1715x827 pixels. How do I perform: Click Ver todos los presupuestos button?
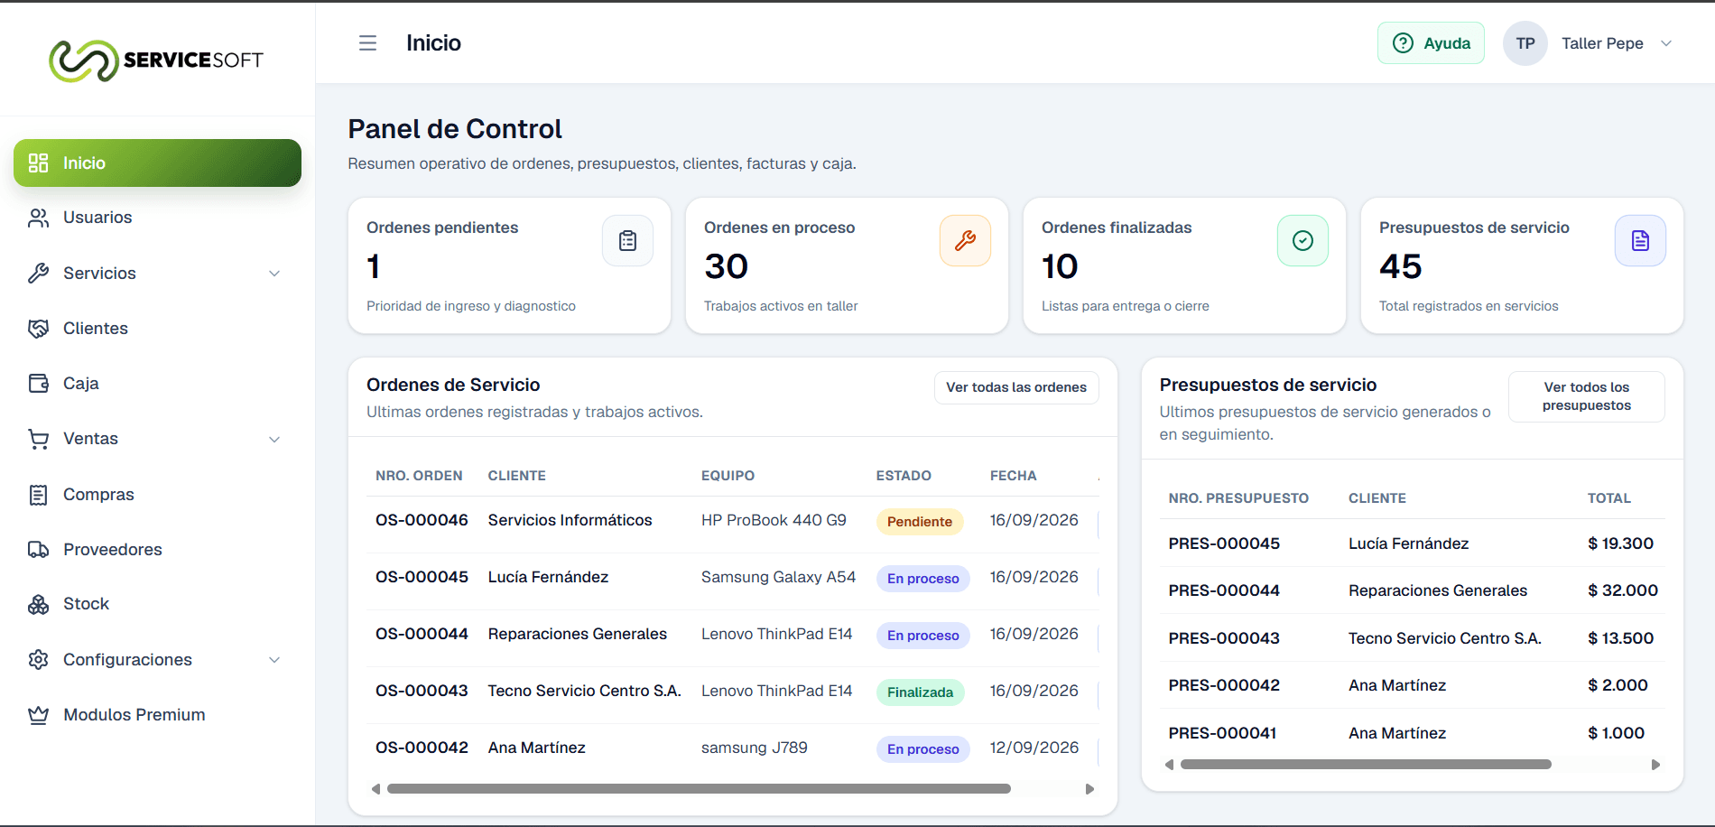[x=1586, y=396]
